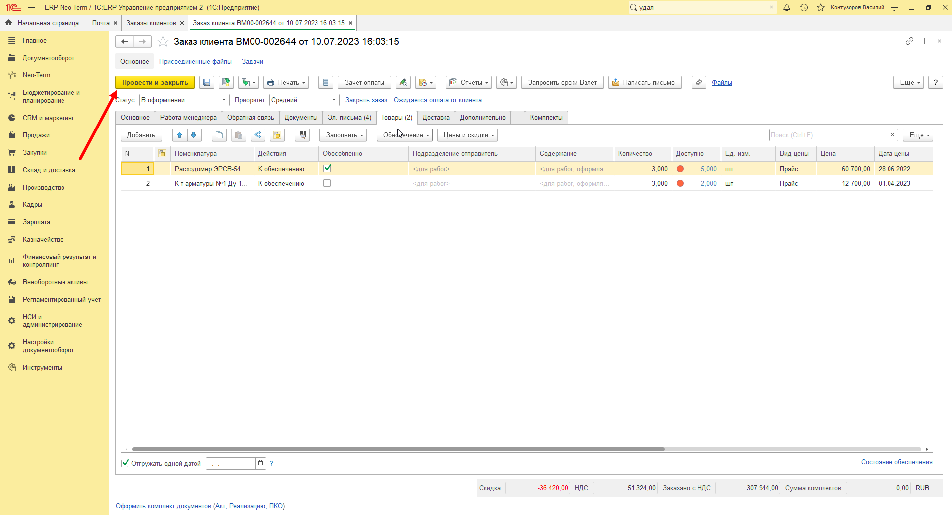Open favorites star in title bar
Image resolution: width=952 pixels, height=515 pixels.
[x=821, y=7]
